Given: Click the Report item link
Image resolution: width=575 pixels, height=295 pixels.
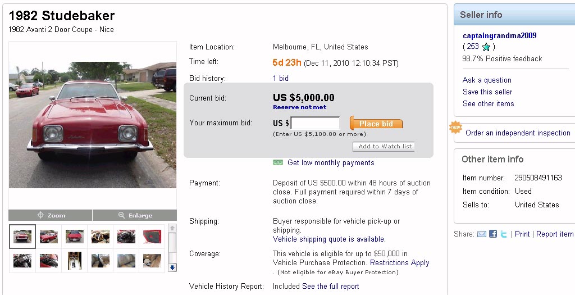Looking at the screenshot, I should pos(555,234).
